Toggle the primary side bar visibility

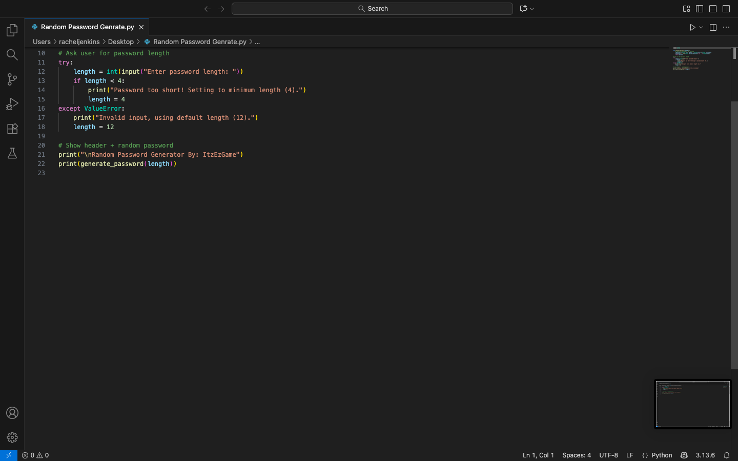(700, 9)
